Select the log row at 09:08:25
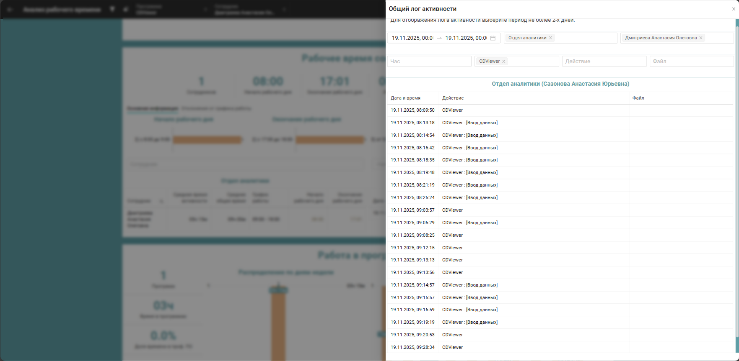The height and width of the screenshot is (361, 739). click(x=560, y=236)
